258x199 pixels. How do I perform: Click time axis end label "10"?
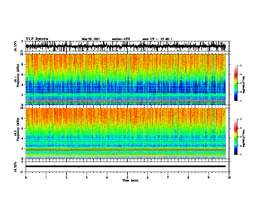(x=229, y=178)
